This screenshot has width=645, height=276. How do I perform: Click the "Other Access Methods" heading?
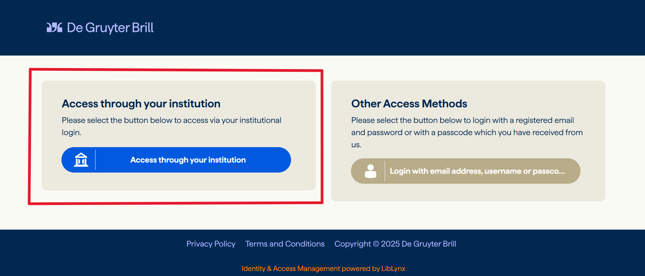pos(409,104)
